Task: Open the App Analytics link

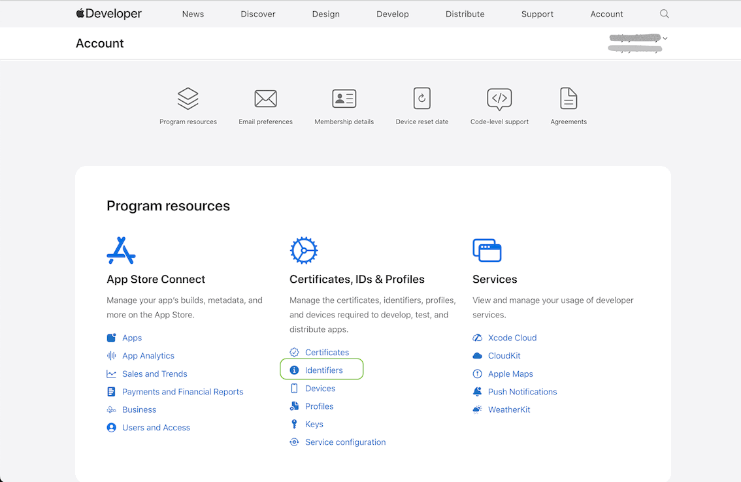Action: click(148, 356)
